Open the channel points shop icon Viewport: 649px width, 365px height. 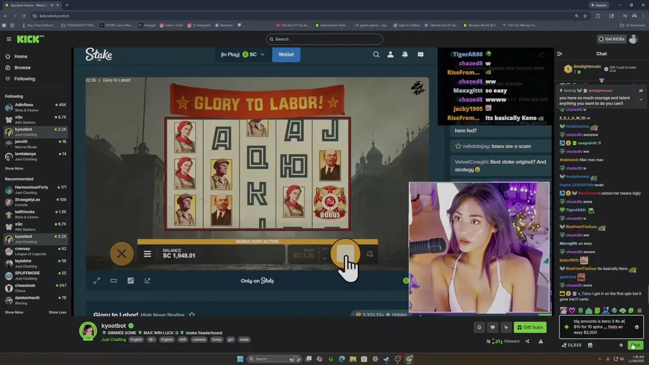(x=590, y=345)
